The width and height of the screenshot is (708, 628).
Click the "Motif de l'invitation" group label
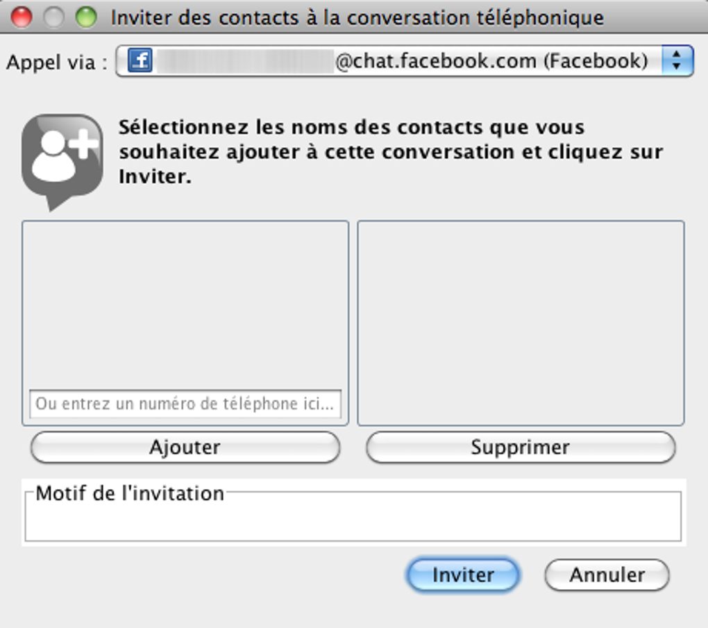coord(130,493)
